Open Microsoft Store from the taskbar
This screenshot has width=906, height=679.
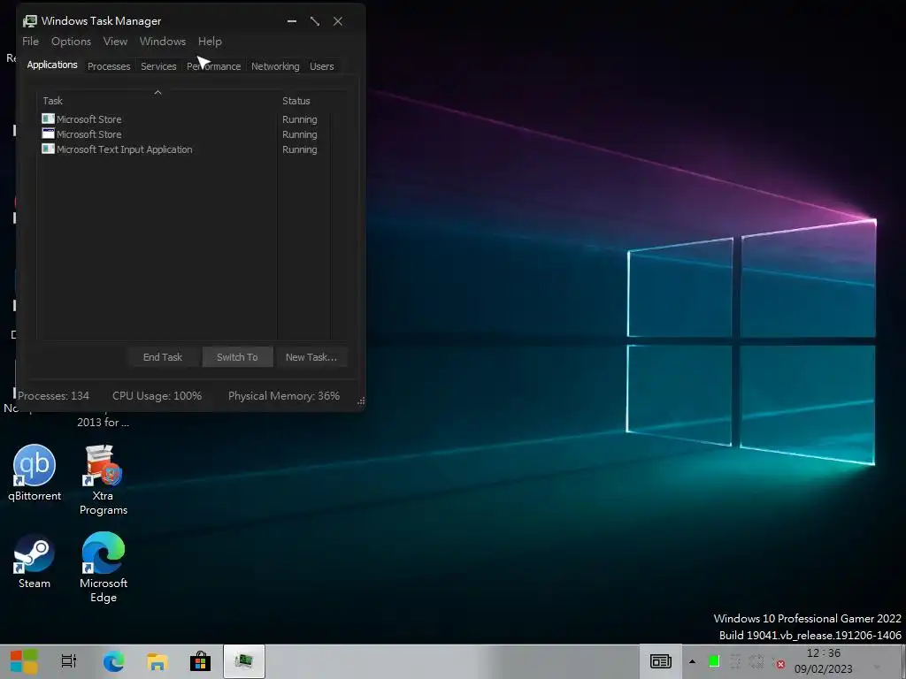tap(201, 661)
